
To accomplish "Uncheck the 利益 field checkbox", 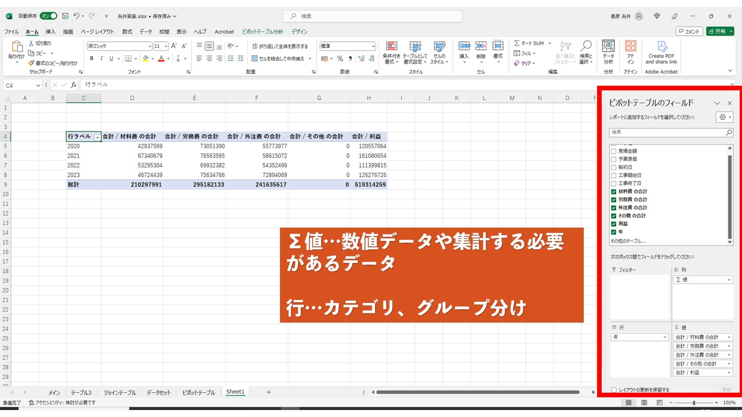I will 614,224.
